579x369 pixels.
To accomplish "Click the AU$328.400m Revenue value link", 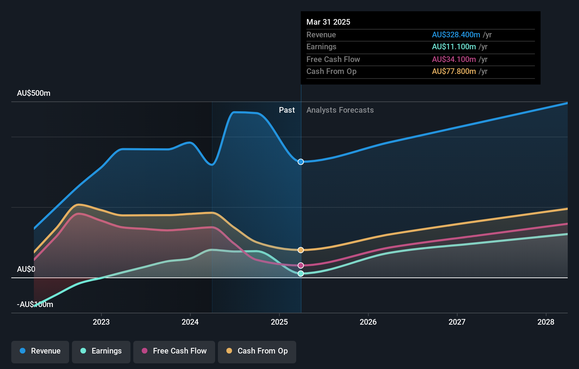I will (x=456, y=35).
